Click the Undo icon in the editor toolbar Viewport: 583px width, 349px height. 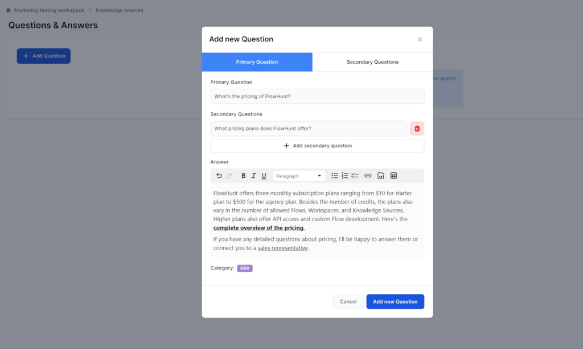tap(219, 176)
